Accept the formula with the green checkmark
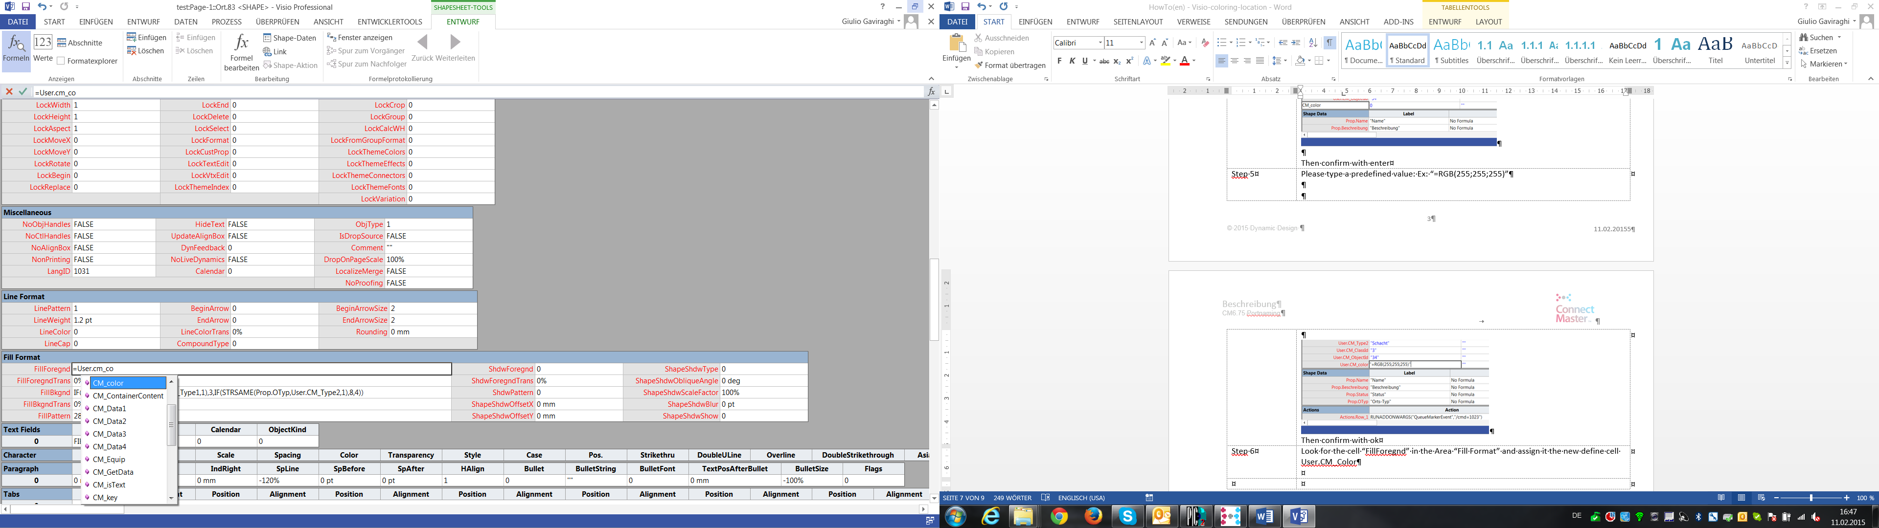 pos(23,92)
